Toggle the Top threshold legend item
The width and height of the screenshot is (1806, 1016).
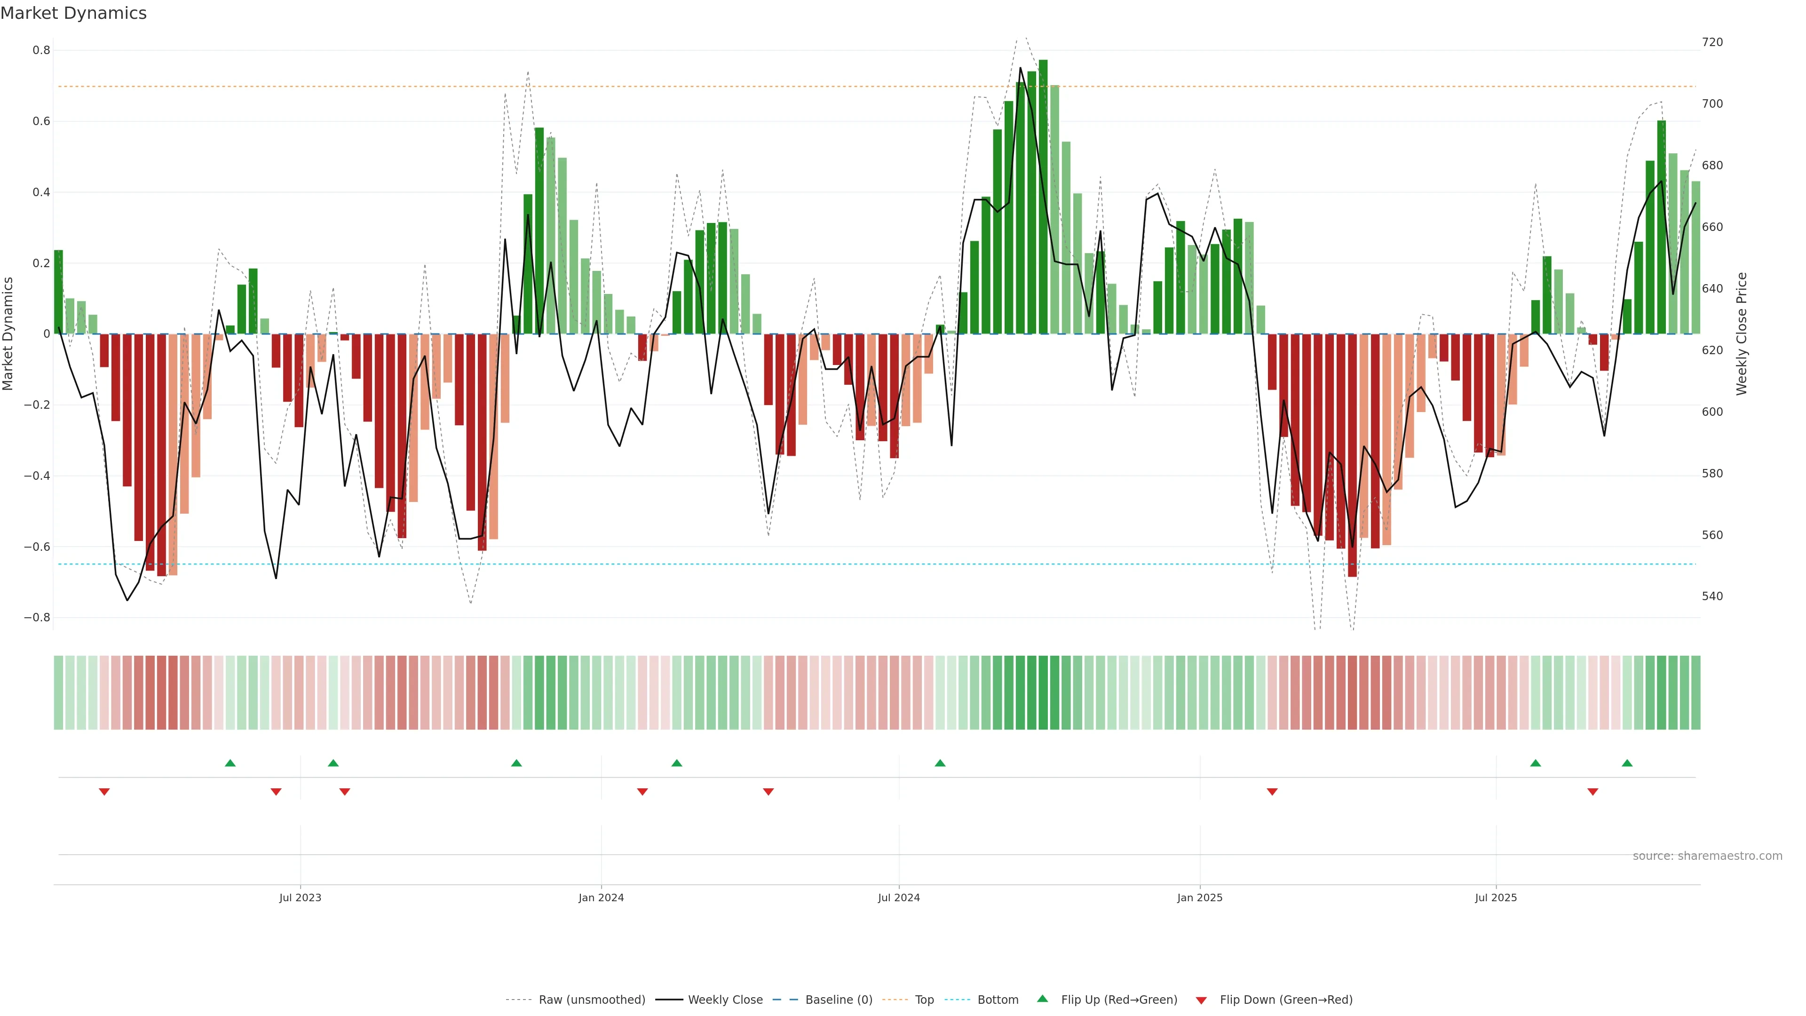(x=924, y=1000)
